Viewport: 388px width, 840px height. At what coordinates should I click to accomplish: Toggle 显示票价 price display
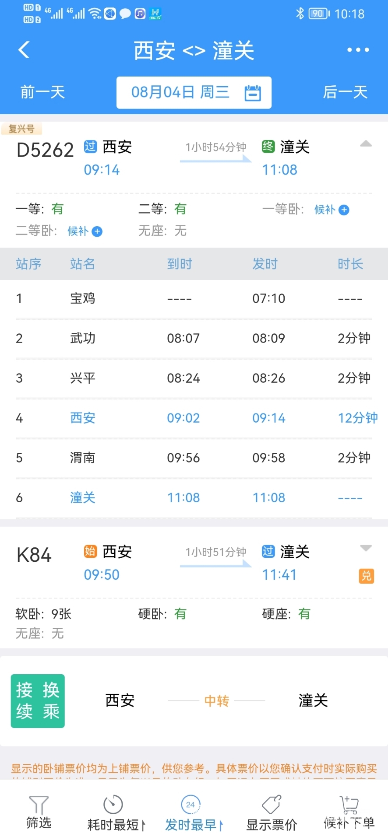(x=272, y=813)
